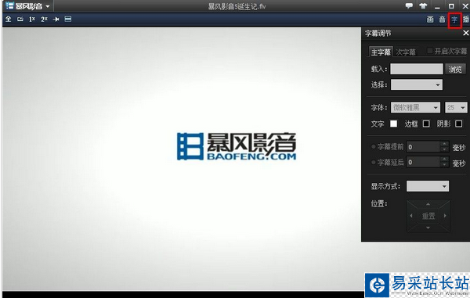Click the 载入 subtitle path field
This screenshot has width=470, height=298.
(x=417, y=69)
